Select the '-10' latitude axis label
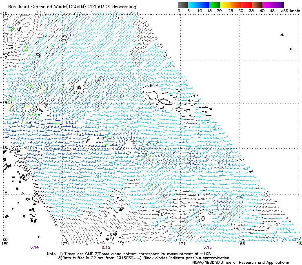The height and width of the screenshot is (265, 302). pos(4,13)
